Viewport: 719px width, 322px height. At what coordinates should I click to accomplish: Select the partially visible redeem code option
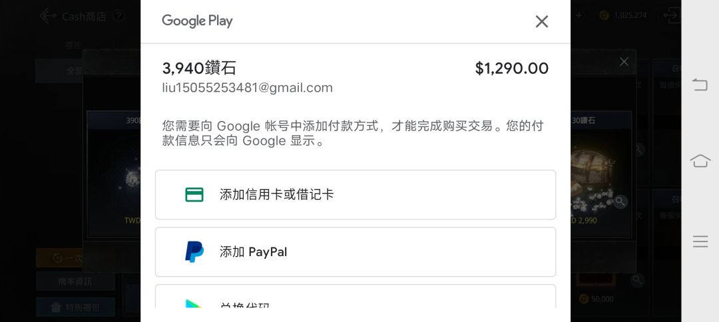click(356, 296)
